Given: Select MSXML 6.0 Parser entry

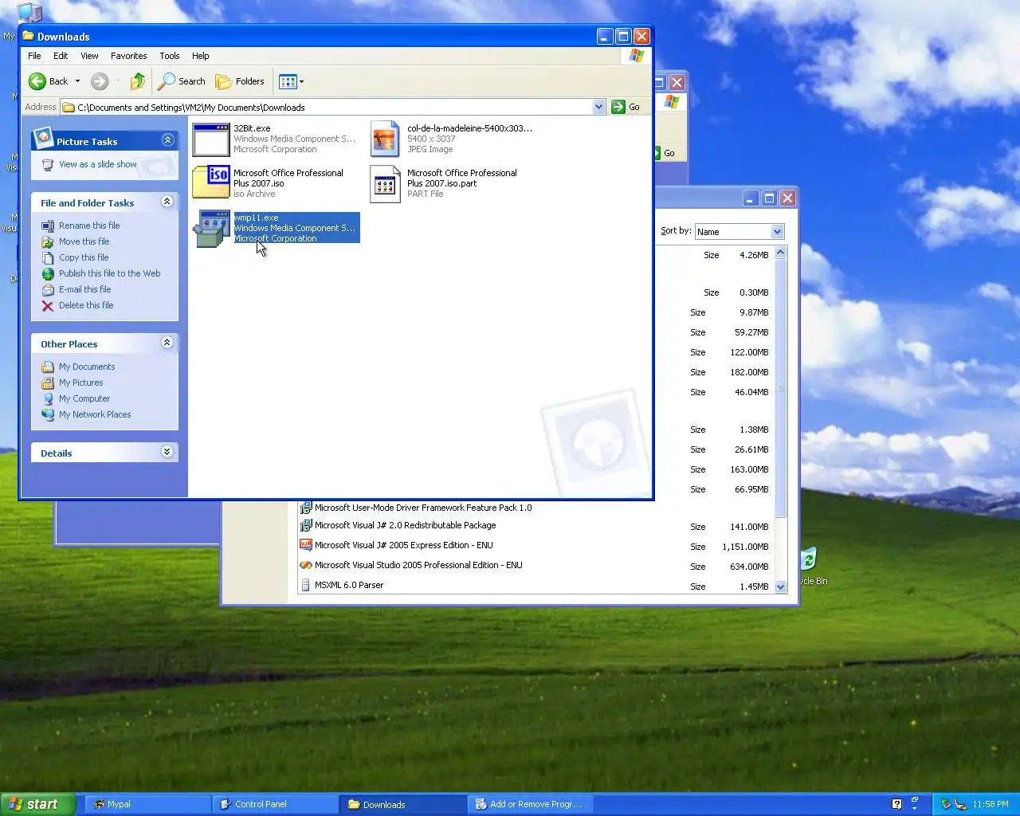Looking at the screenshot, I should coord(349,585).
